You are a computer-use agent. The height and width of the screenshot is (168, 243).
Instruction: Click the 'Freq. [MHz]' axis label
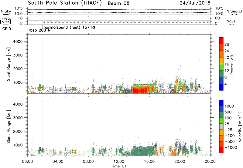[x=5, y=21]
